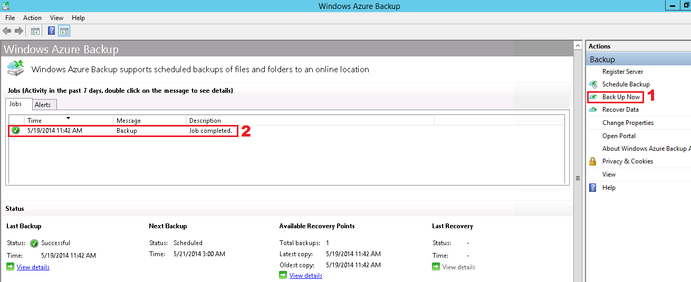Click Recover Data action

(x=620, y=110)
